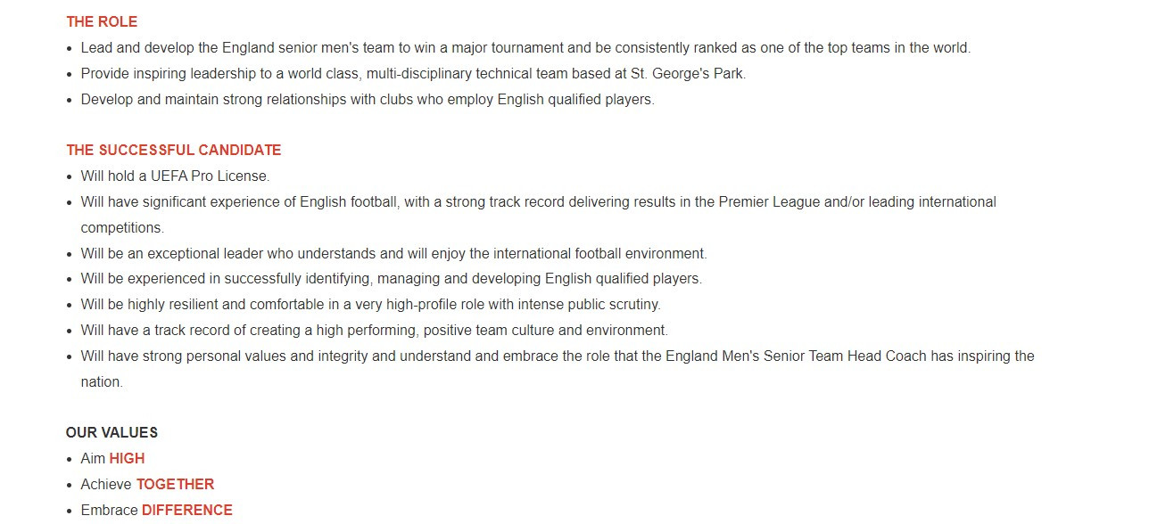Click the OUR VALUES heading
The height and width of the screenshot is (524, 1149).
(x=112, y=432)
